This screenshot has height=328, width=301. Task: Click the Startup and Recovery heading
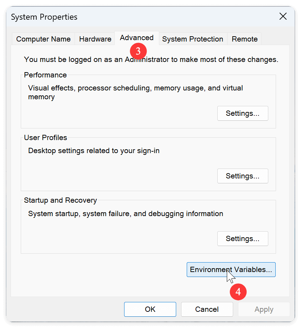[60, 200]
